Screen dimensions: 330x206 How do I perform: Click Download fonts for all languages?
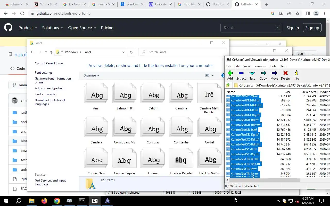(x=50, y=102)
